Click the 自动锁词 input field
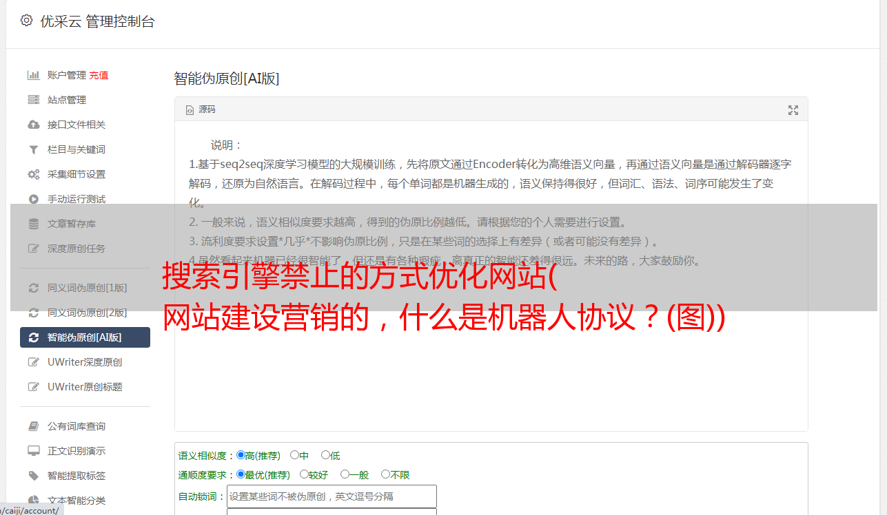Viewport: 887px width, 515px height. tap(332, 496)
